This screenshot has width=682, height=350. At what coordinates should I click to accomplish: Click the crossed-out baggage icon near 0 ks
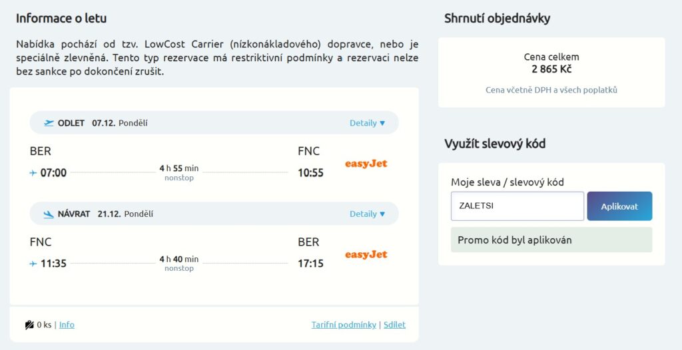29,325
